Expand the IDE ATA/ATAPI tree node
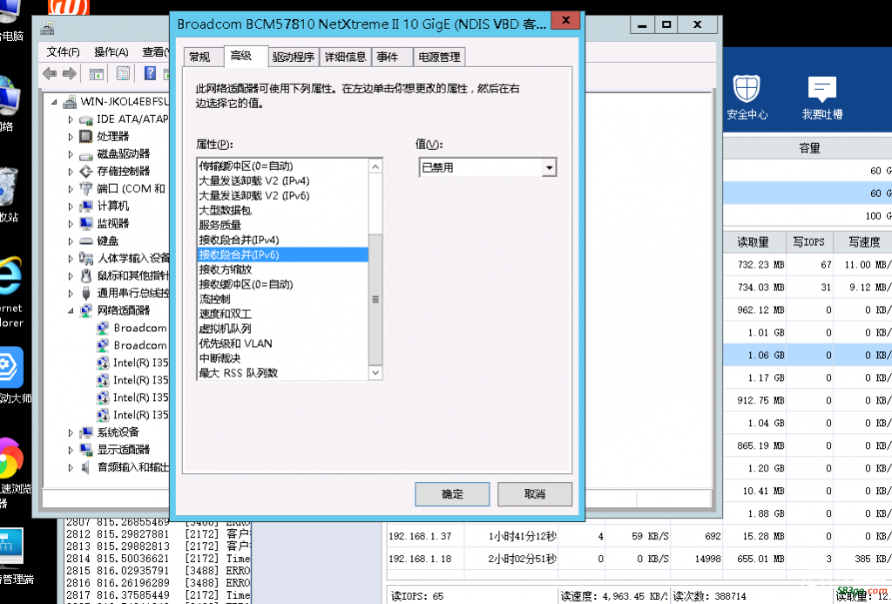The height and width of the screenshot is (604, 892). (71, 119)
